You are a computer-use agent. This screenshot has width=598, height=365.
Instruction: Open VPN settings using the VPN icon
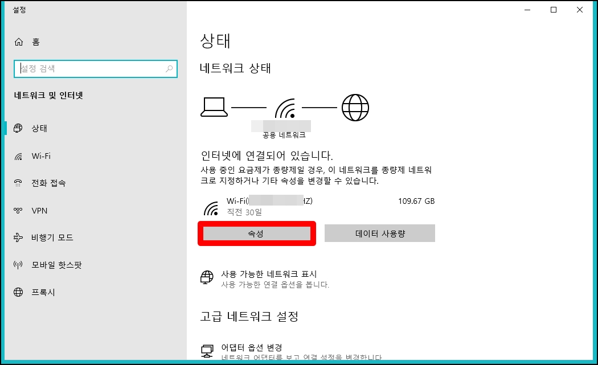click(x=19, y=210)
